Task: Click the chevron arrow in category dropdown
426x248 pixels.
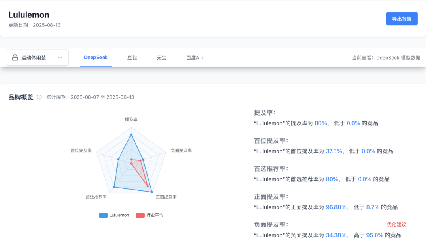Action: 60,58
